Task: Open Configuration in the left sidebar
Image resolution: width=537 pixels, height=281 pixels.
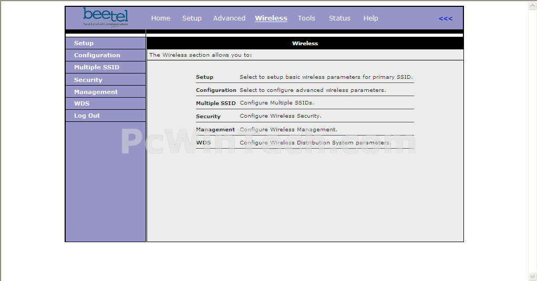Action: click(106, 55)
